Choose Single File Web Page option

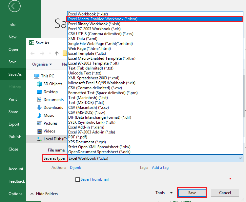(x=155, y=44)
